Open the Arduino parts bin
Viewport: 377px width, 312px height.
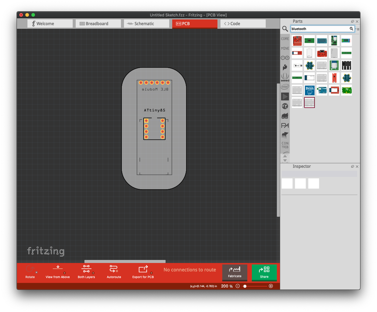(x=285, y=58)
